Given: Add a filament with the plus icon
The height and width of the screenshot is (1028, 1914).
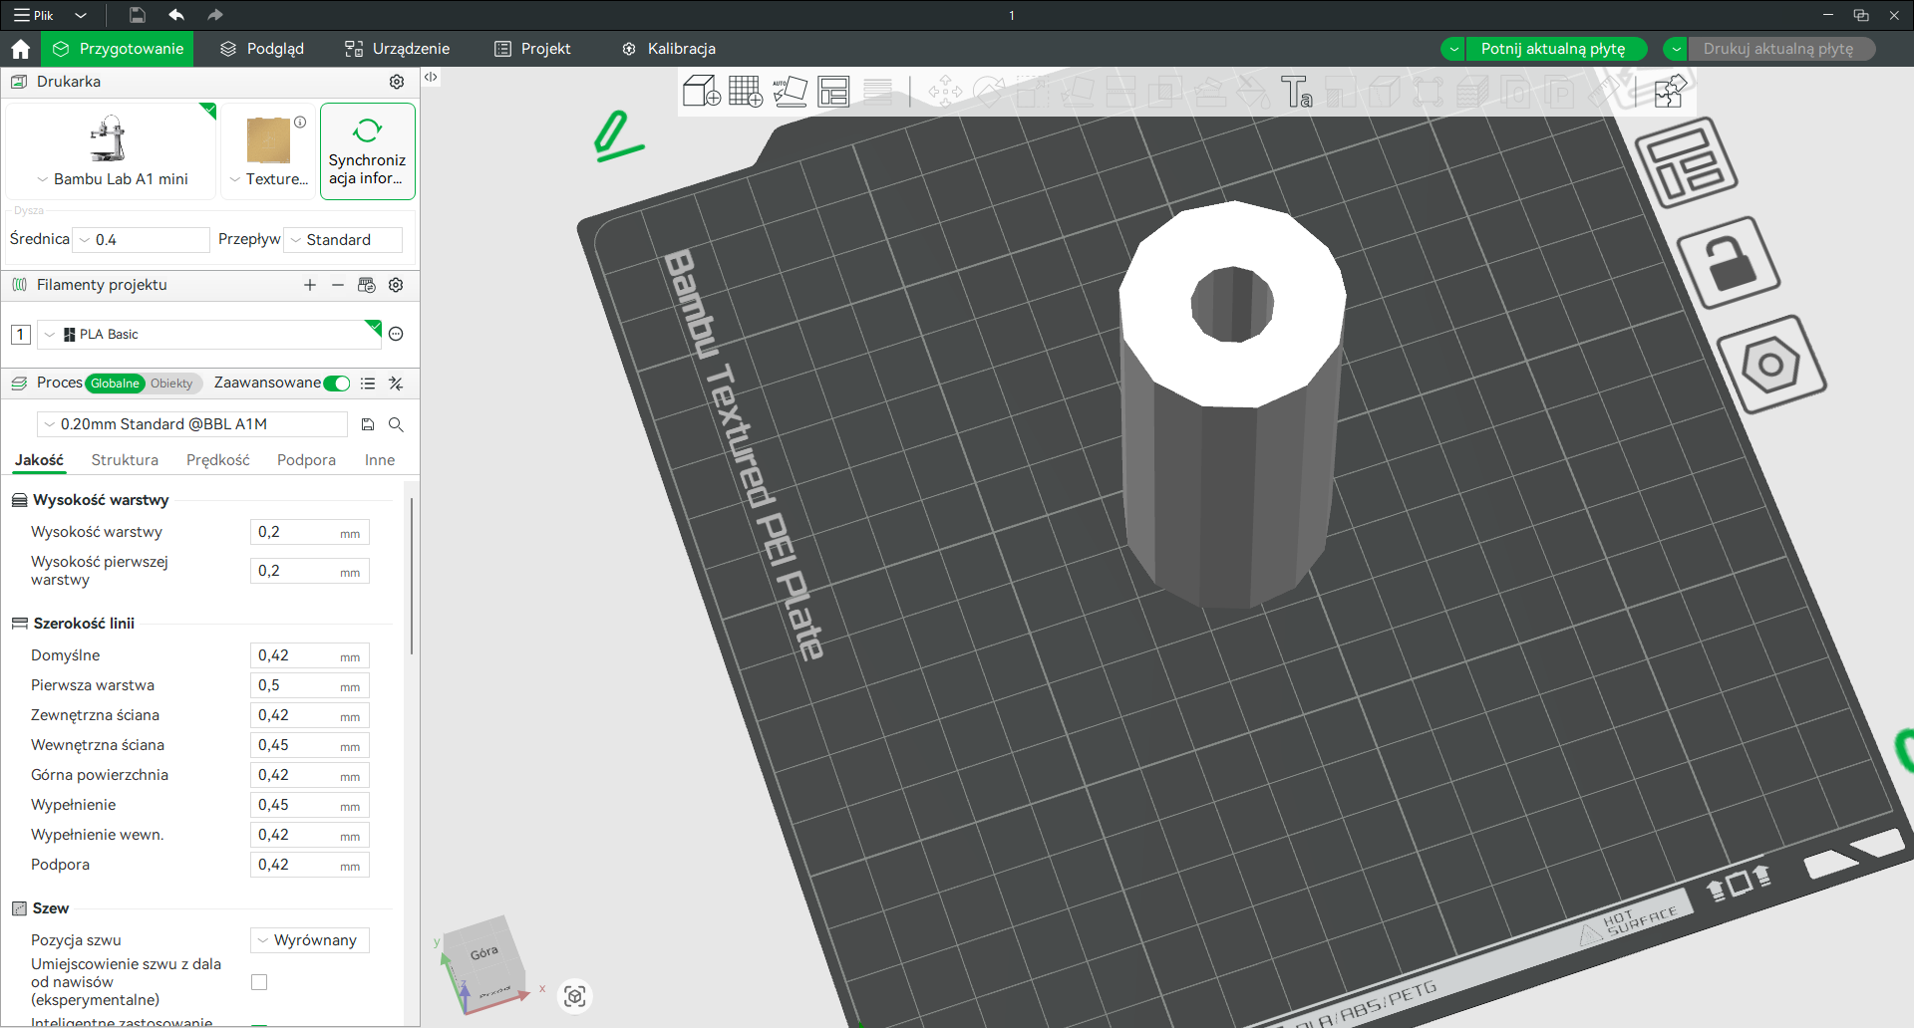Looking at the screenshot, I should [310, 285].
